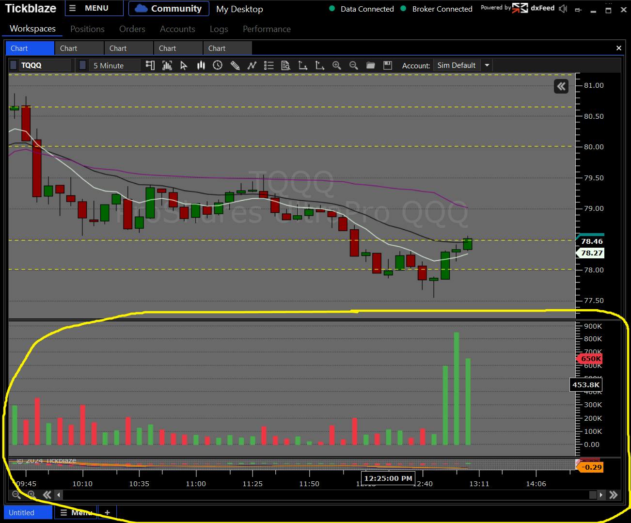
Task: Open the Account dropdown arrow
Action: [x=487, y=65]
